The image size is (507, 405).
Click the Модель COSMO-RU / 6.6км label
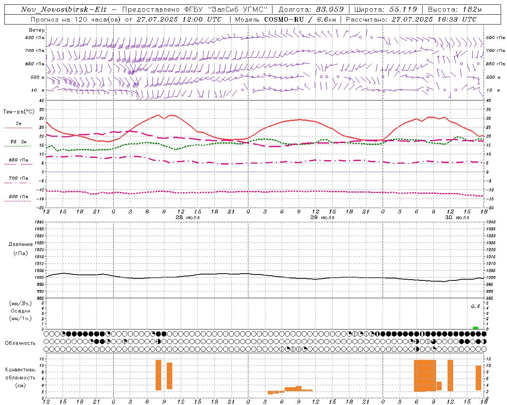[286, 19]
